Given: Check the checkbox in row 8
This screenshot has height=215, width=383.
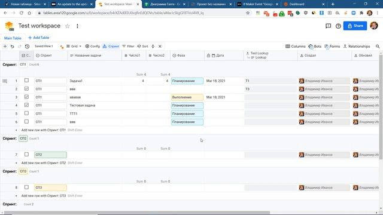Looking at the screenshot, I should click(x=26, y=187).
